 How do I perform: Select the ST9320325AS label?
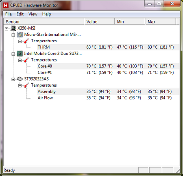pyautogui.click(x=36, y=79)
